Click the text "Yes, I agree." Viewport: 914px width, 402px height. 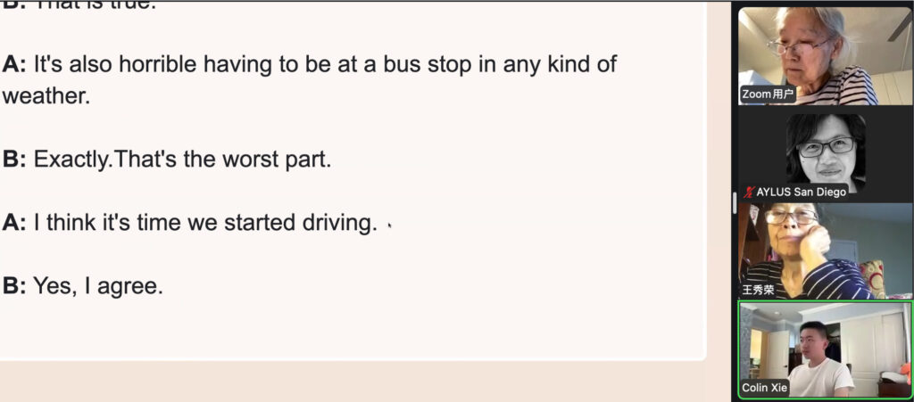pyautogui.click(x=98, y=287)
